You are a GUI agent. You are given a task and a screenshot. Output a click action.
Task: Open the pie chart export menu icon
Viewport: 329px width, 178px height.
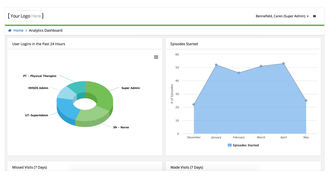(156, 57)
